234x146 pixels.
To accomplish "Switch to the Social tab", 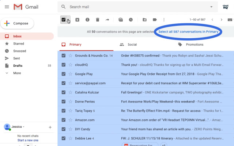I will [132, 45].
